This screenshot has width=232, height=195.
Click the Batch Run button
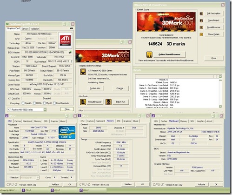pyautogui.click(x=120, y=102)
